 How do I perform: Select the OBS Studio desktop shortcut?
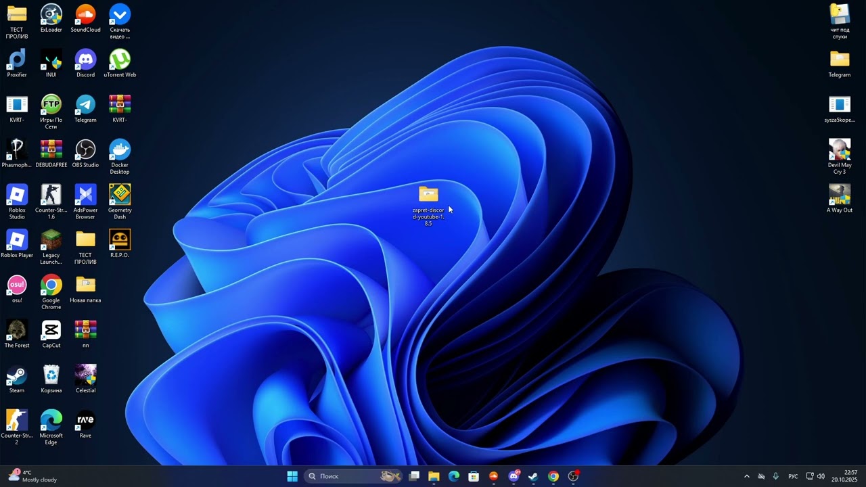[85, 154]
